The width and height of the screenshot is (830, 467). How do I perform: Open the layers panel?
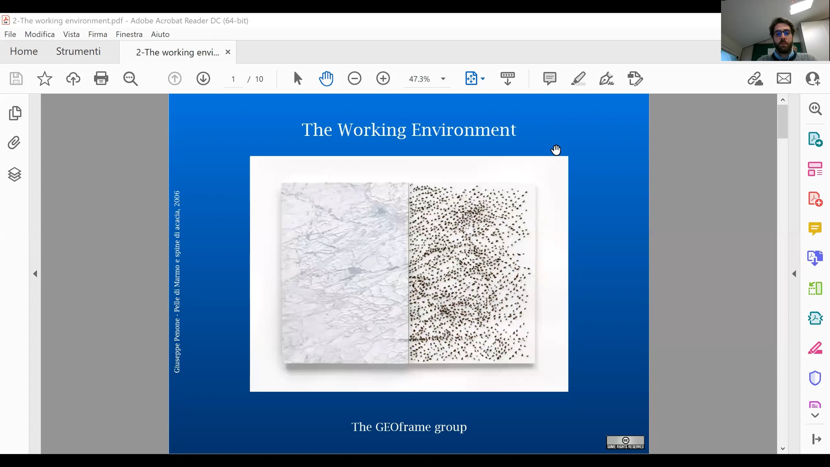[x=15, y=174]
